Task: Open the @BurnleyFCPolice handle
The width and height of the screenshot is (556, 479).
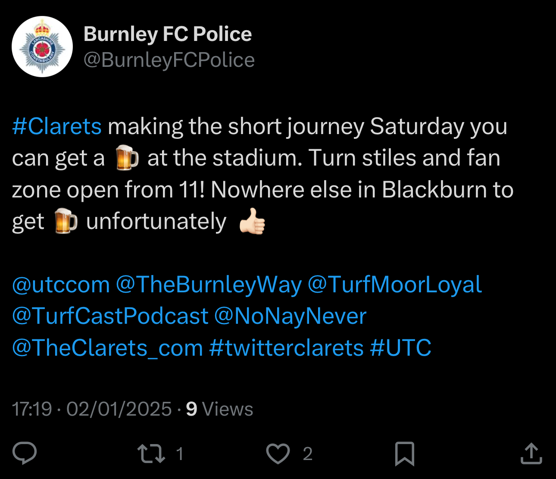Action: click(x=169, y=60)
